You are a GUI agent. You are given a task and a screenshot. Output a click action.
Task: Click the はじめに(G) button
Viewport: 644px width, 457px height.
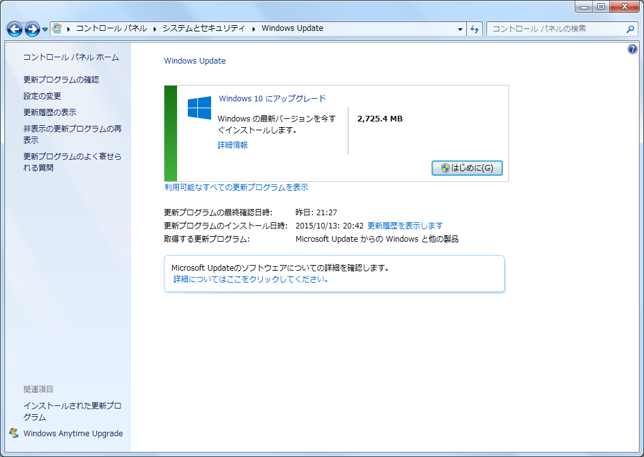point(467,168)
